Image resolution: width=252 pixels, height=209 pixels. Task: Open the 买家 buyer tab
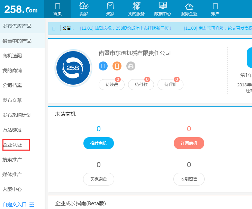click(x=110, y=9)
